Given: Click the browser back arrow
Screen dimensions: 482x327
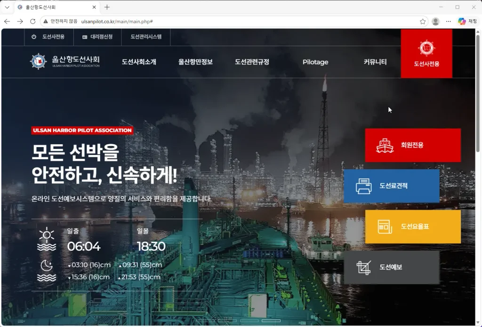Looking at the screenshot, I should pos(7,21).
